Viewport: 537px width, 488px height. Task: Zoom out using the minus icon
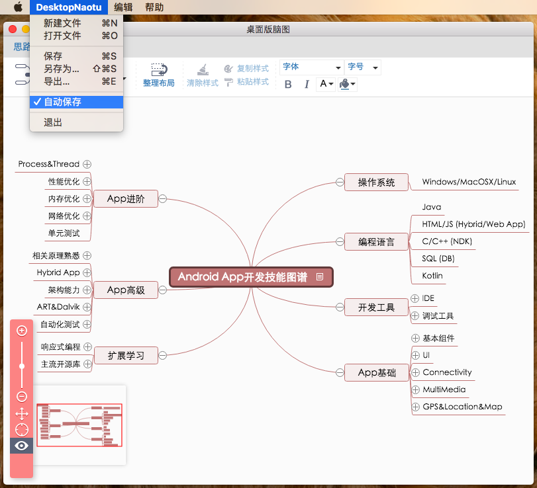22,396
